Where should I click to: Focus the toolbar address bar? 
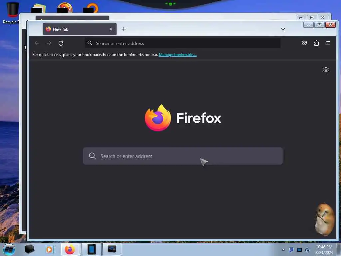pyautogui.click(x=182, y=43)
